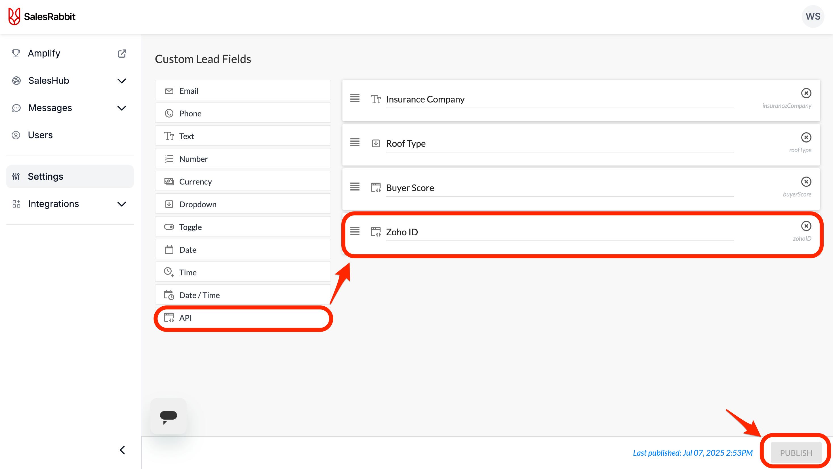Image resolution: width=833 pixels, height=469 pixels.
Task: Collapse the sidebar with the left arrow
Action: click(122, 450)
